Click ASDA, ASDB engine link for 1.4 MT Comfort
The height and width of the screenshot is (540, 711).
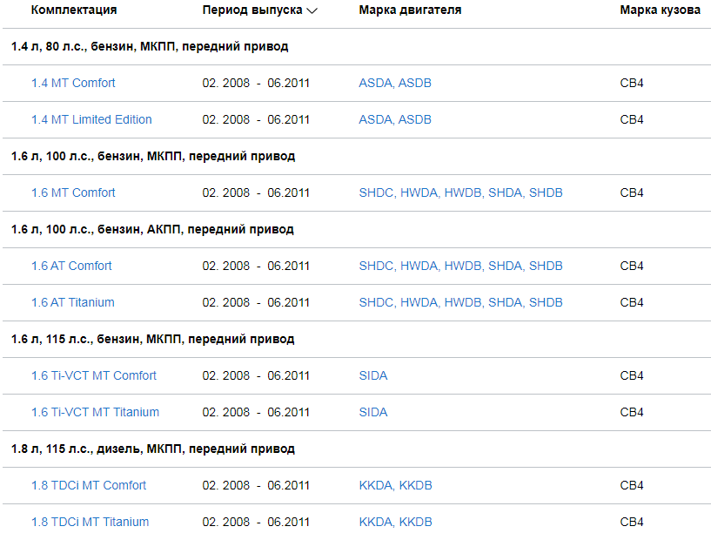coord(395,83)
